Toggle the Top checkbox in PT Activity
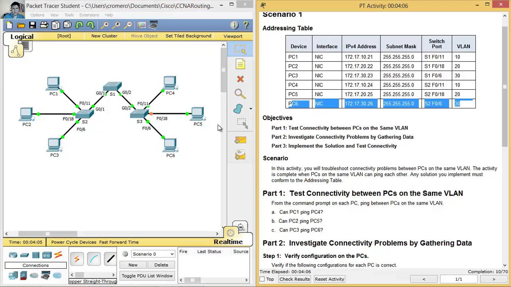511x287 pixels. [x=262, y=279]
